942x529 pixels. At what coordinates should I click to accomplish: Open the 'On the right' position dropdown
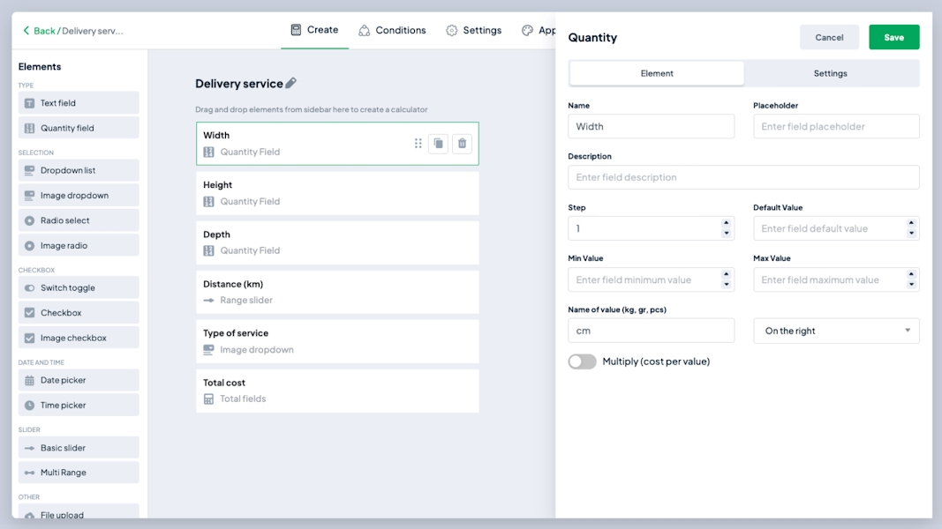(x=836, y=331)
